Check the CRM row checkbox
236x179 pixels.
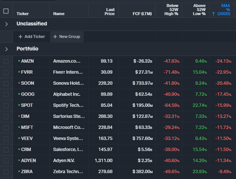pos(6,150)
